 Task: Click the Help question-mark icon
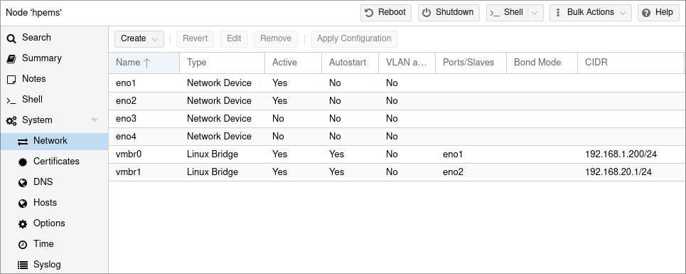pos(646,13)
